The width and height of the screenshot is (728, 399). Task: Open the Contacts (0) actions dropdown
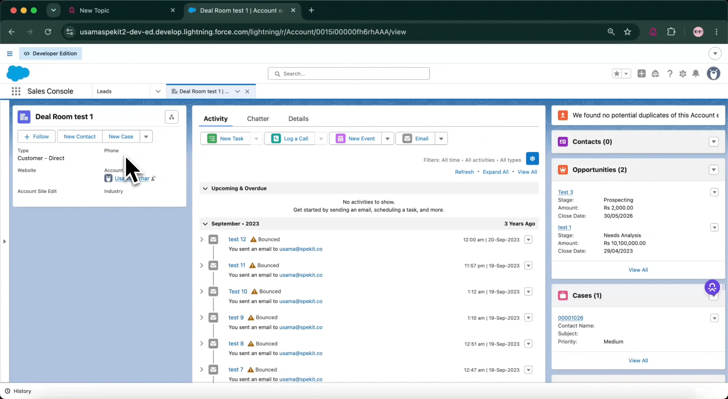(714, 142)
